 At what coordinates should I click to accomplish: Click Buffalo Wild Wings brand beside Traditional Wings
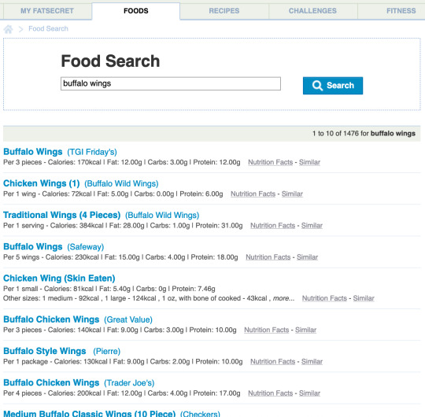point(162,216)
